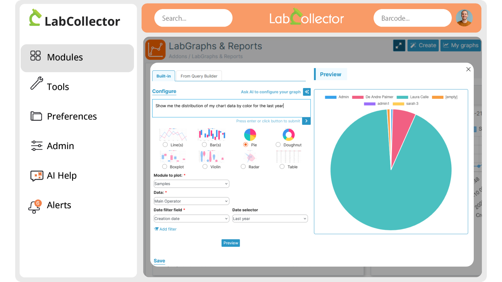Select the Bar(s) radio button

coord(204,145)
